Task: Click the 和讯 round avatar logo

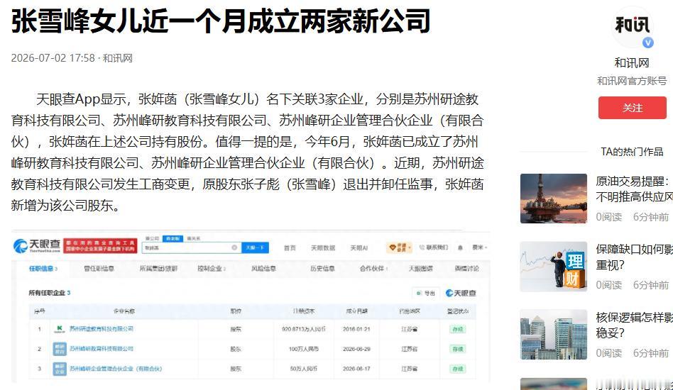Action: [x=633, y=26]
